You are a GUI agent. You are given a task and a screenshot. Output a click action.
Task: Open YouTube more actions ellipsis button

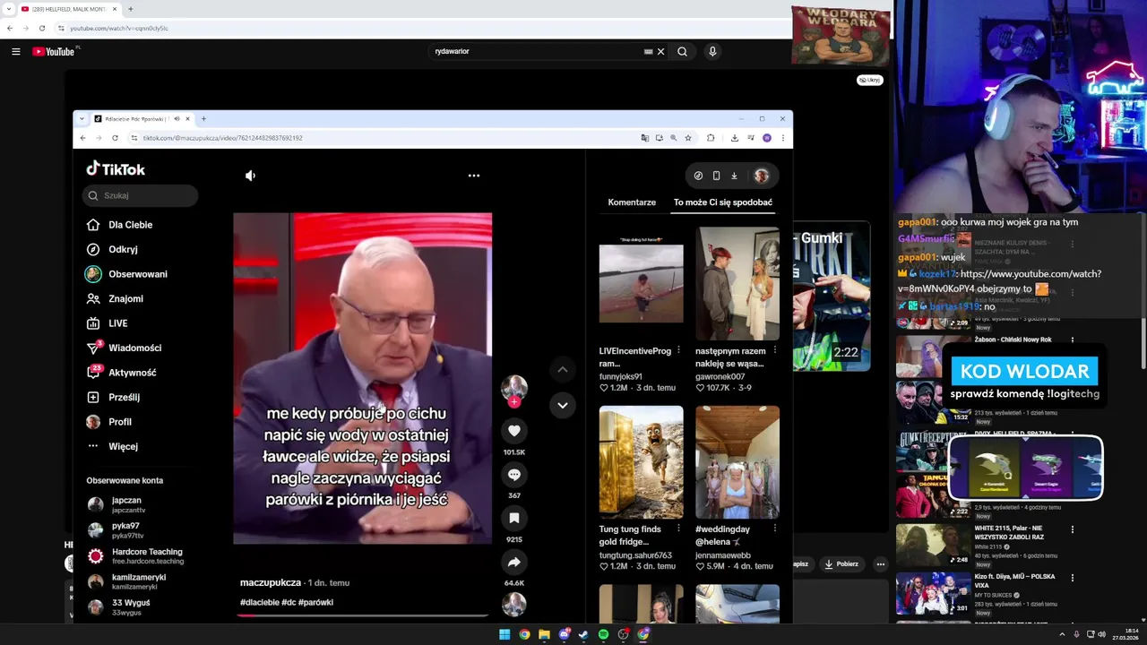point(881,564)
